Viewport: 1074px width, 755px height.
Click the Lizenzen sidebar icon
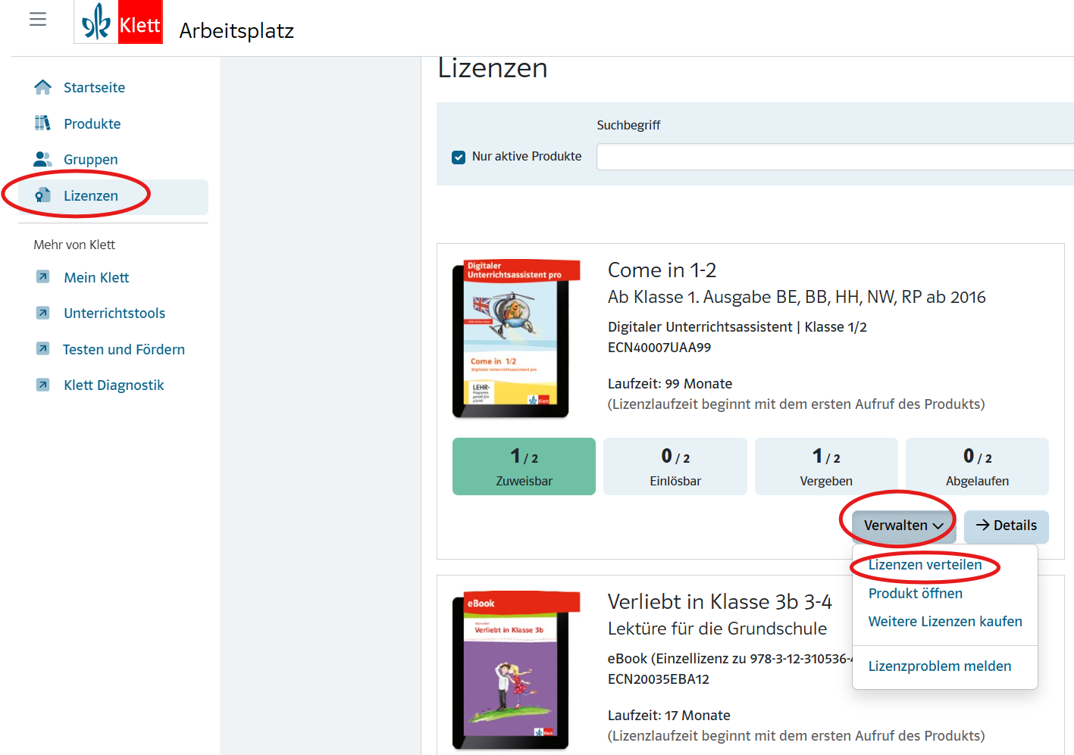43,195
